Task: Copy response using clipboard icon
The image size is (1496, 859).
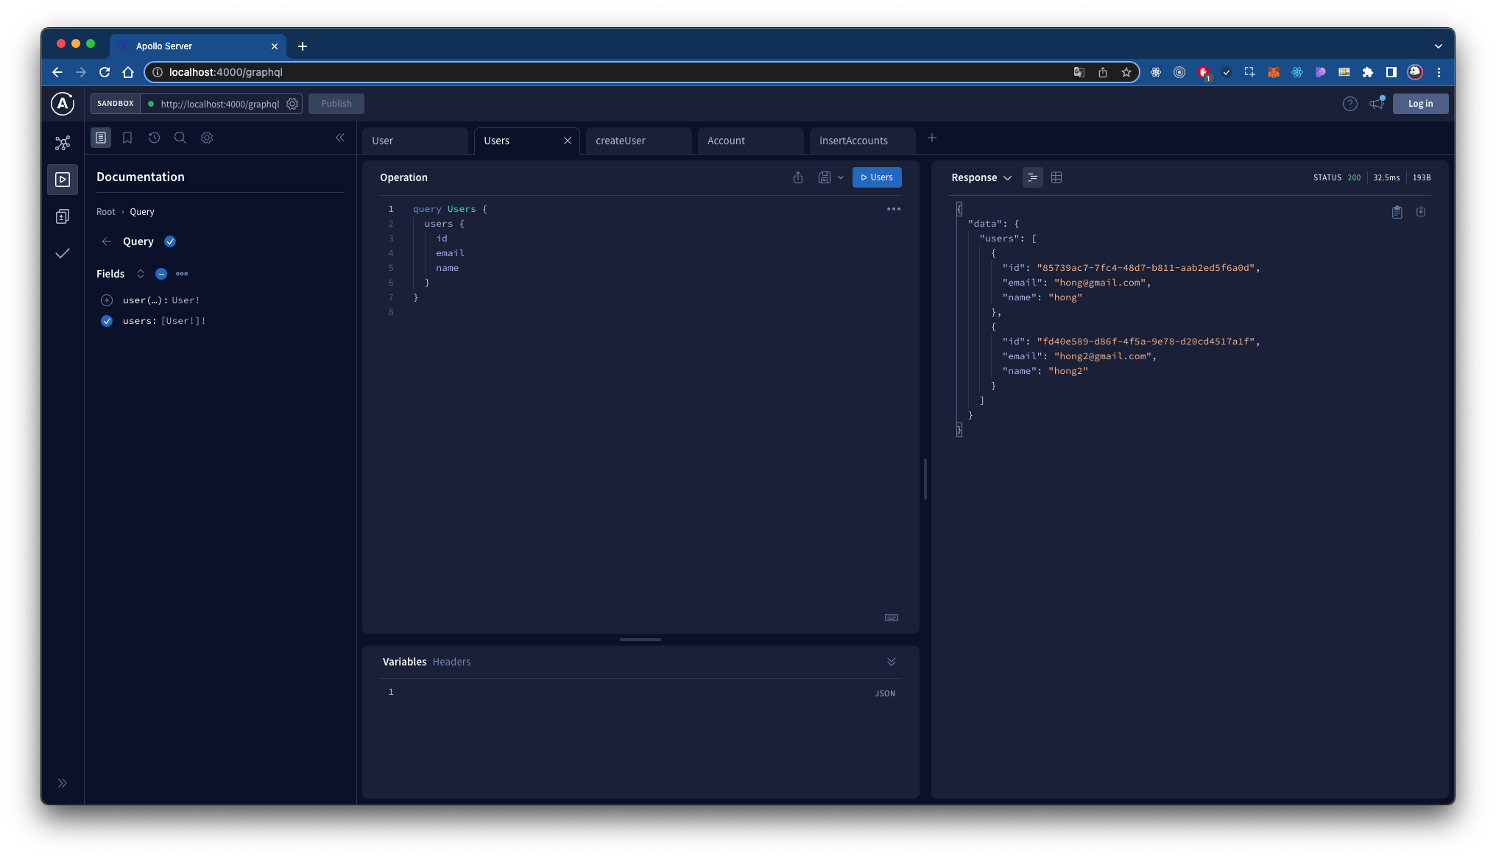Action: (1397, 212)
